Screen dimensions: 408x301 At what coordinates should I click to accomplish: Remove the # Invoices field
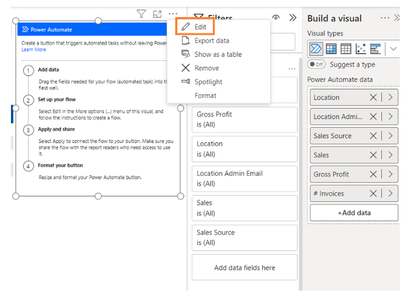(x=373, y=194)
